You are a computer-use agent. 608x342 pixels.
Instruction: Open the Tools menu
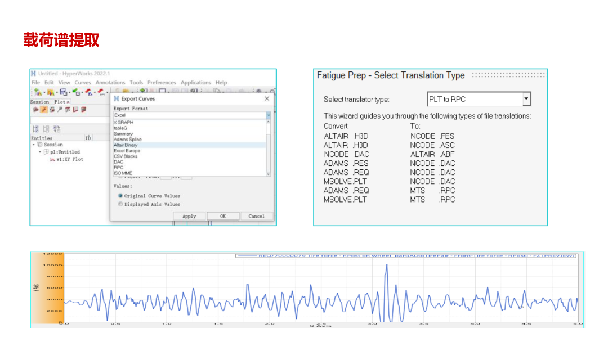(136, 83)
